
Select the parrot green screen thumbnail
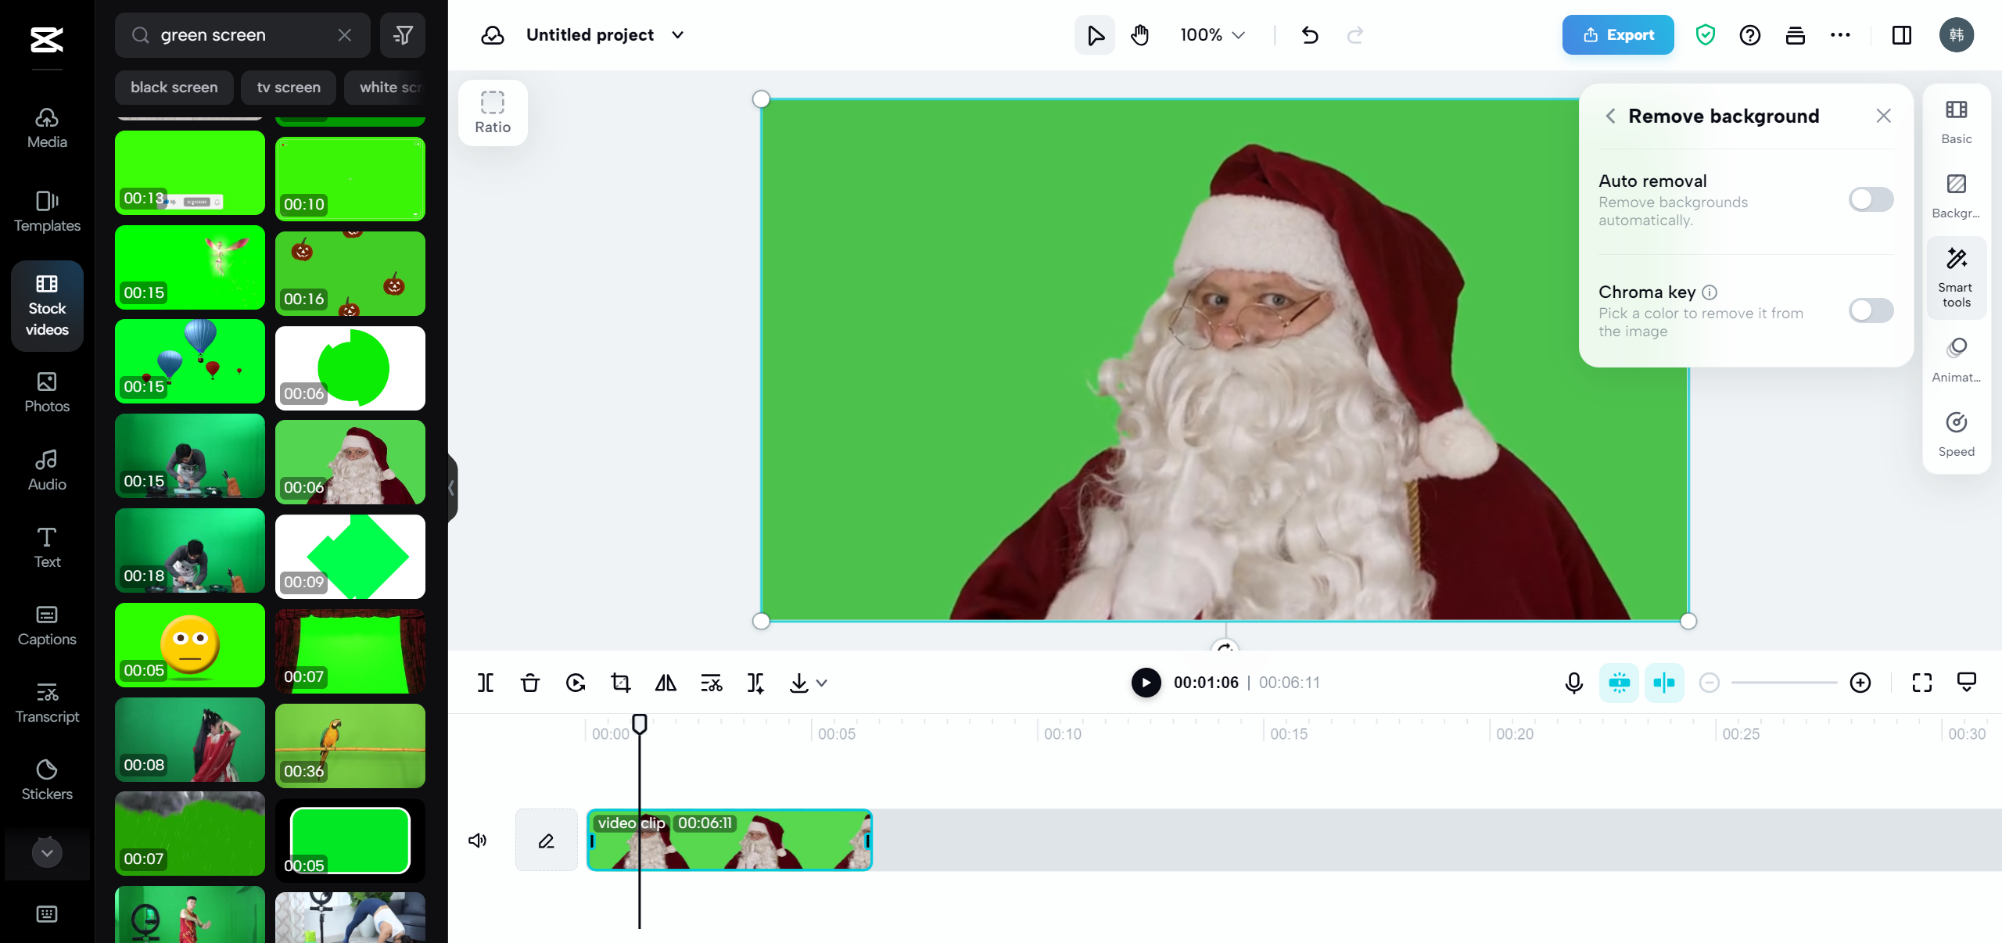(x=350, y=744)
